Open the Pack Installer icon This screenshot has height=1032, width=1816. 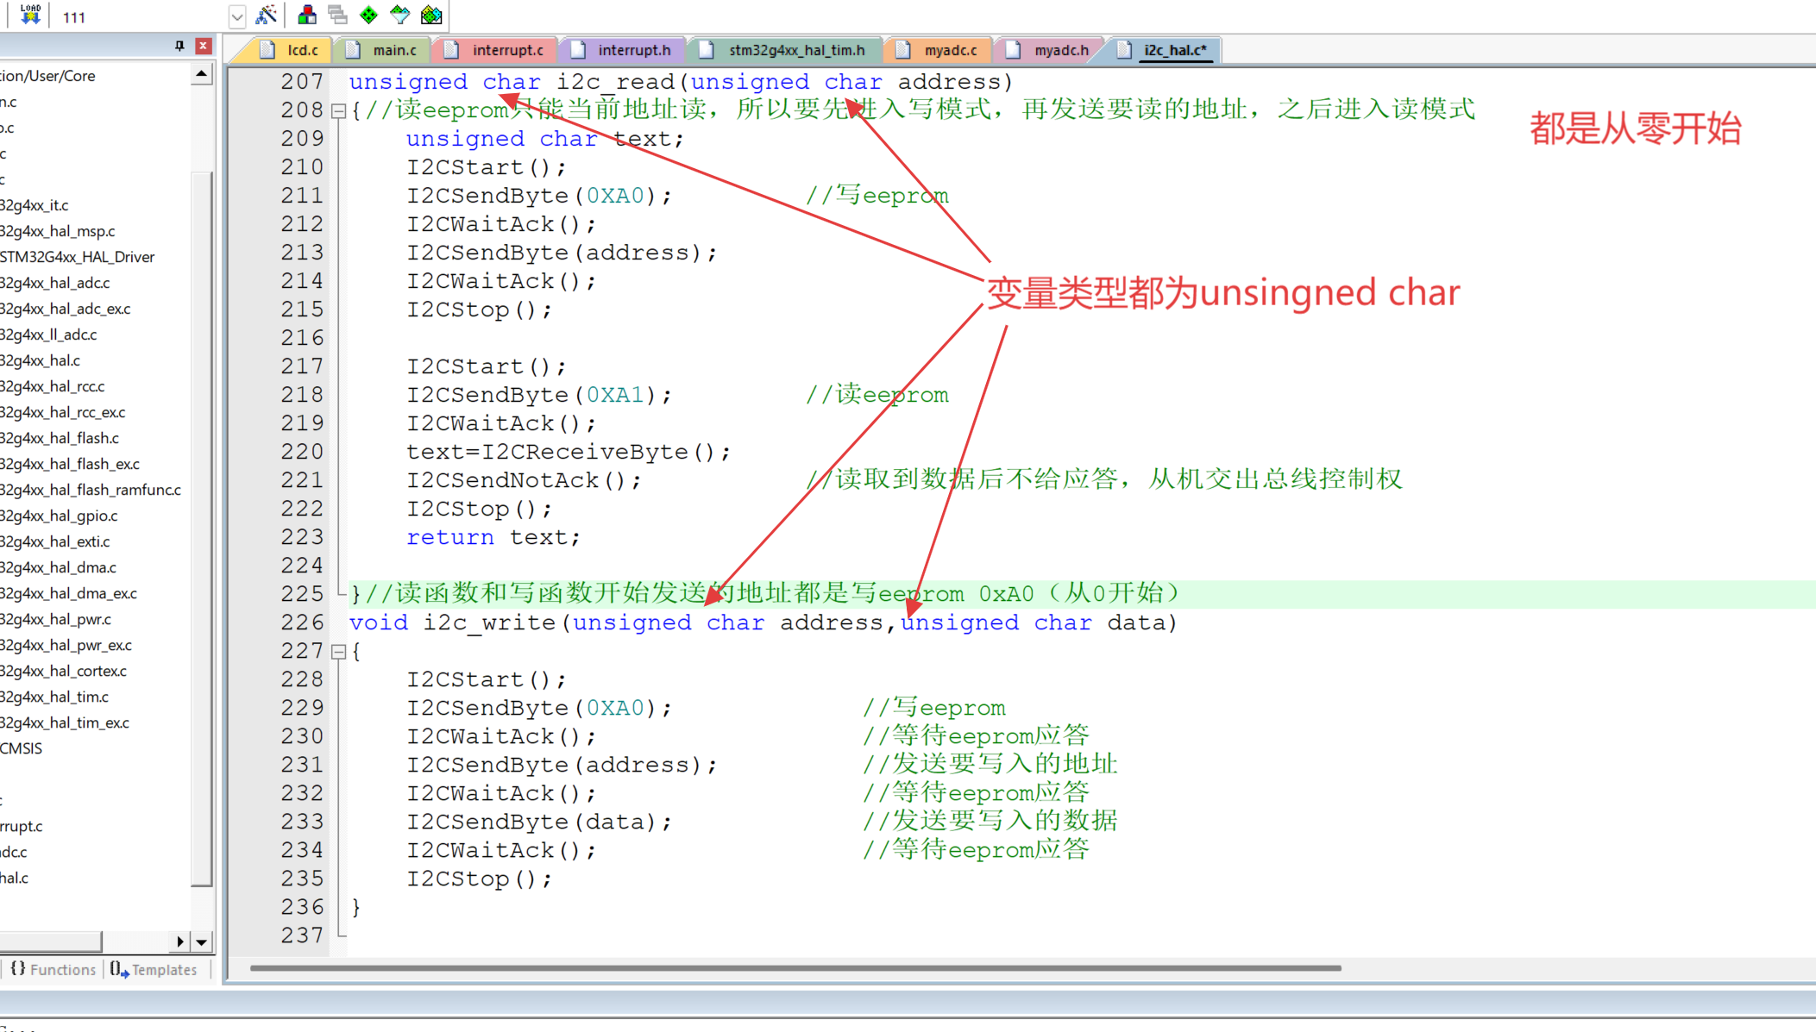tap(431, 15)
